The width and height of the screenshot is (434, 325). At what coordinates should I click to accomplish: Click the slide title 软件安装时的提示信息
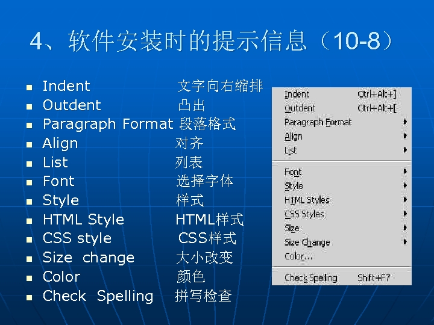[x=187, y=41]
